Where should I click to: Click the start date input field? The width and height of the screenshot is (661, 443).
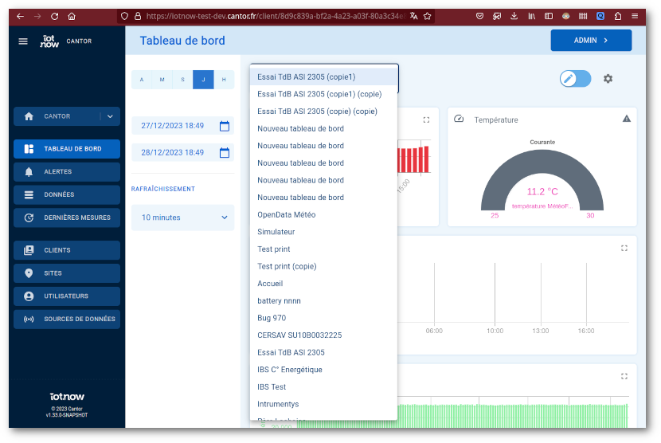tap(173, 126)
